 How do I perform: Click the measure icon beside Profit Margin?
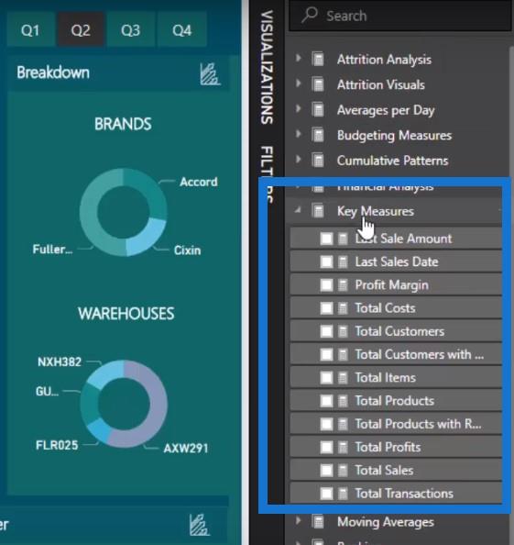tap(343, 285)
